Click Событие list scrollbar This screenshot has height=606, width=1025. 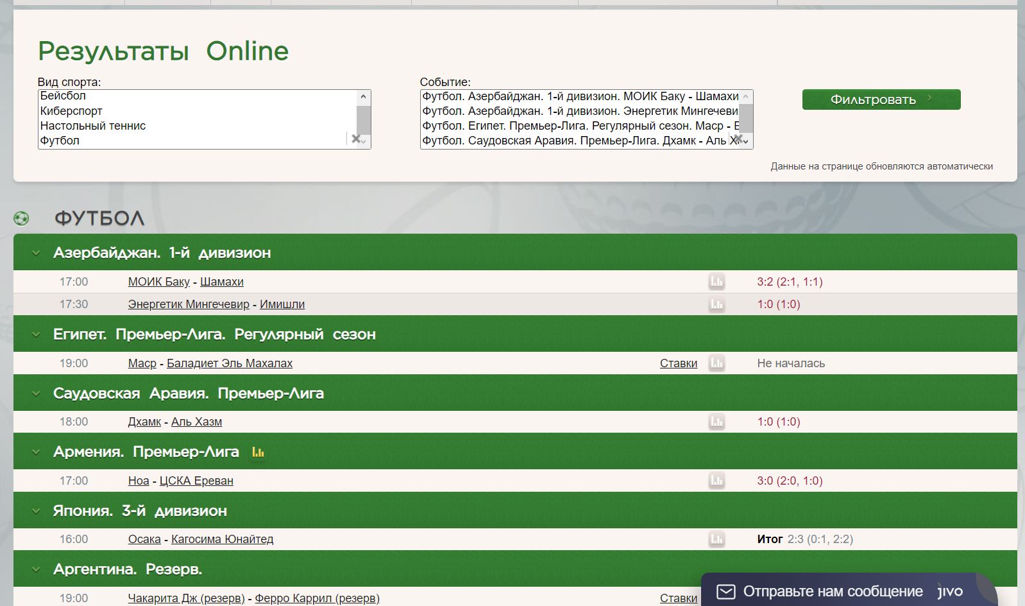pos(746,119)
